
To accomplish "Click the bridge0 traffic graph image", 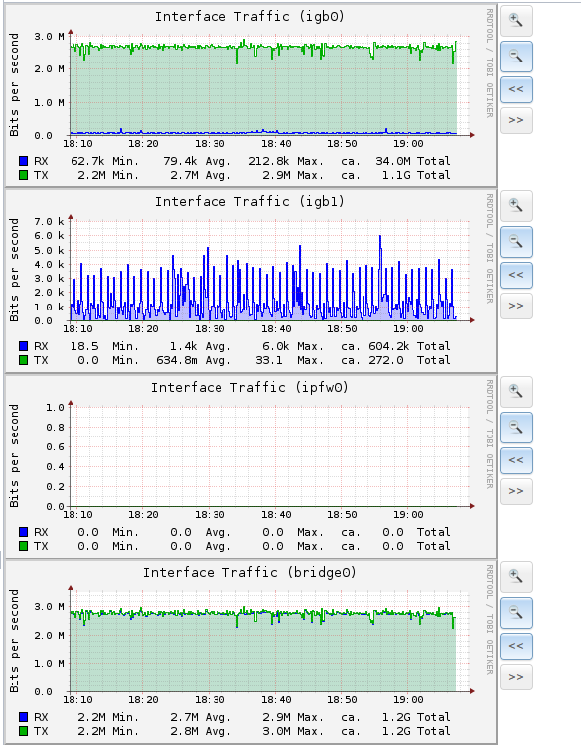I will (x=250, y=653).
